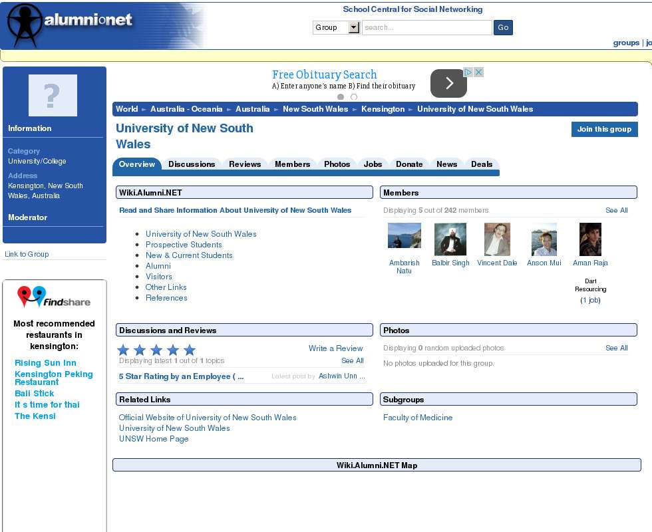Open Read and Share Information wiki link
This screenshot has height=532, width=652.
click(235, 210)
